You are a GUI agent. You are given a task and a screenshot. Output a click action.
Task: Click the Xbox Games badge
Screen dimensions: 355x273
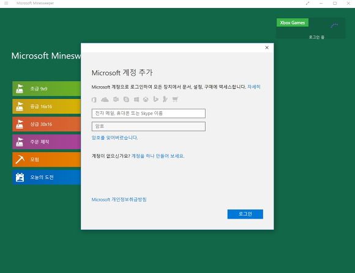[x=293, y=23]
